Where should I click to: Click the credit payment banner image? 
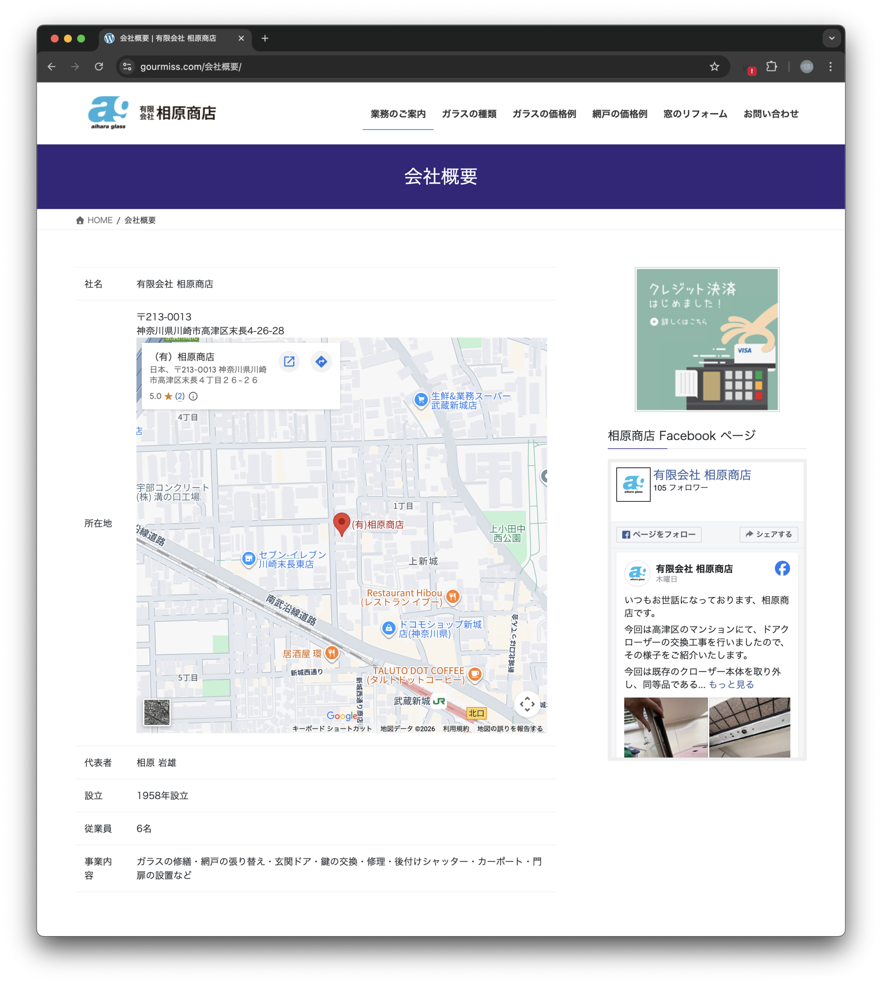tap(707, 339)
